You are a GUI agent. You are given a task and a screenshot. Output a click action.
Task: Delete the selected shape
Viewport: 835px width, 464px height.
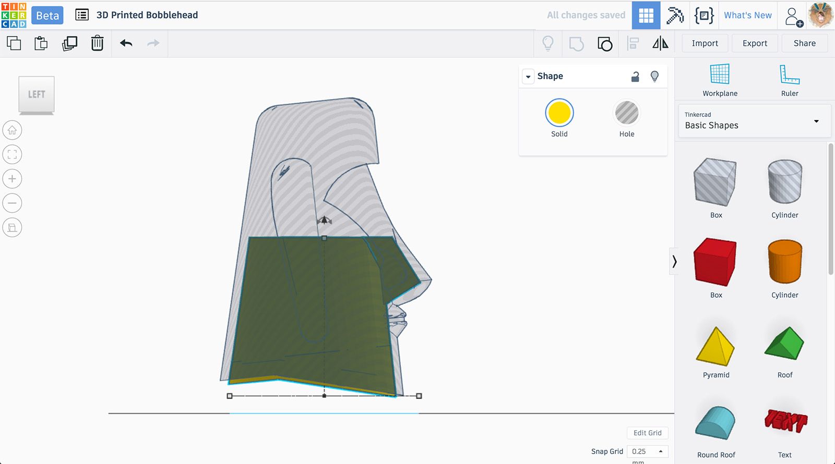(98, 43)
